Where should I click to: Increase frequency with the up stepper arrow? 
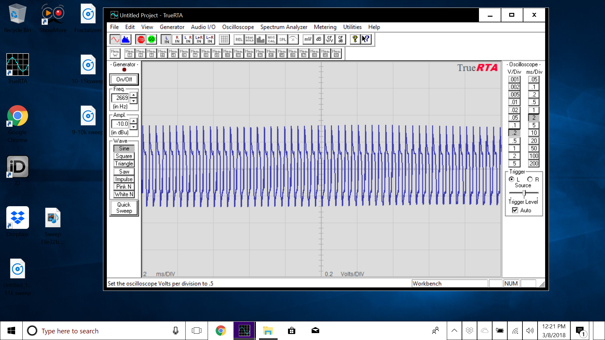[134, 95]
